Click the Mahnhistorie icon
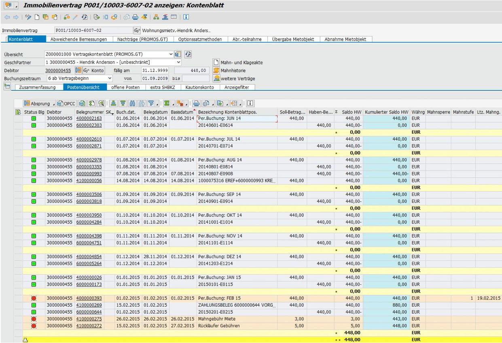502x343 pixels. (216, 70)
